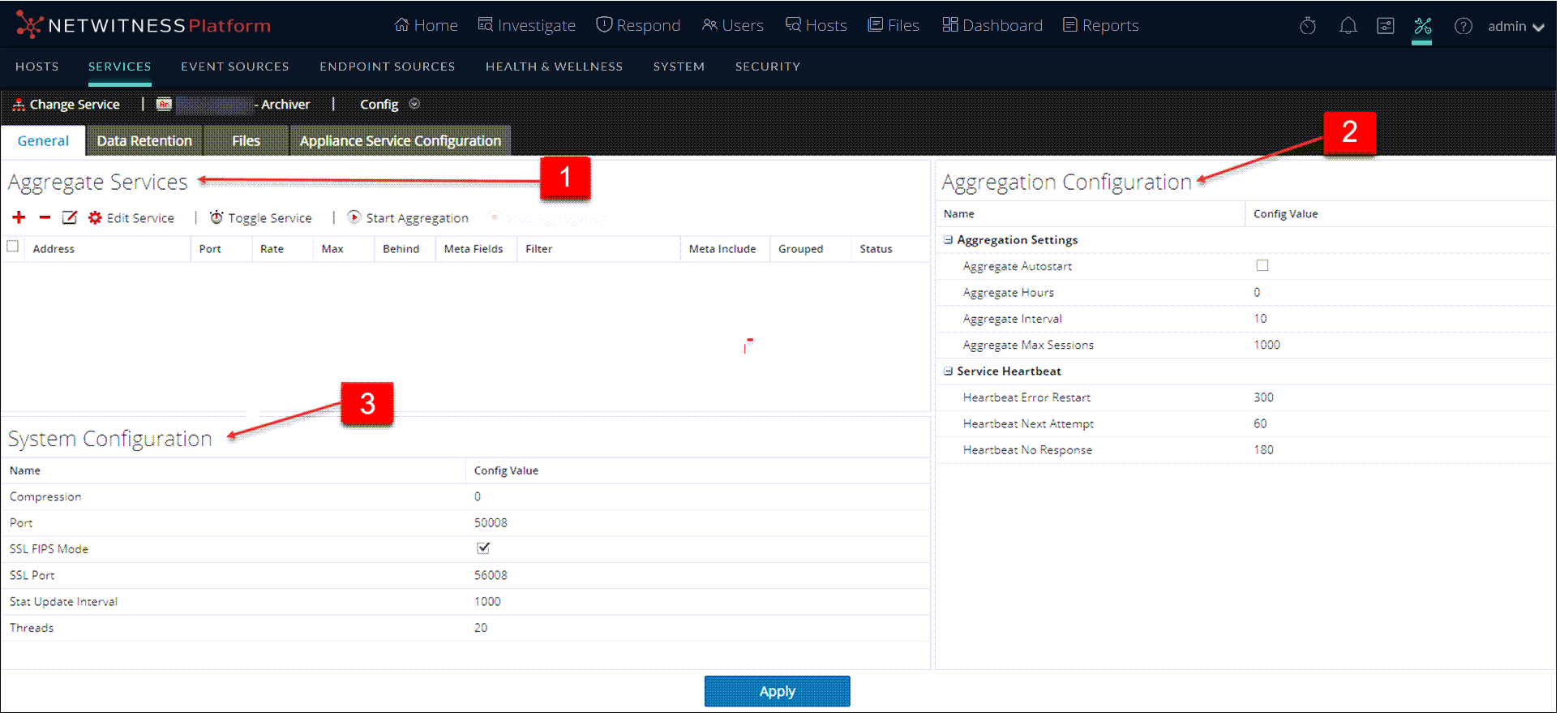Image resolution: width=1560 pixels, height=713 pixels.
Task: Collapse the Aggregation Settings group
Action: (x=948, y=240)
